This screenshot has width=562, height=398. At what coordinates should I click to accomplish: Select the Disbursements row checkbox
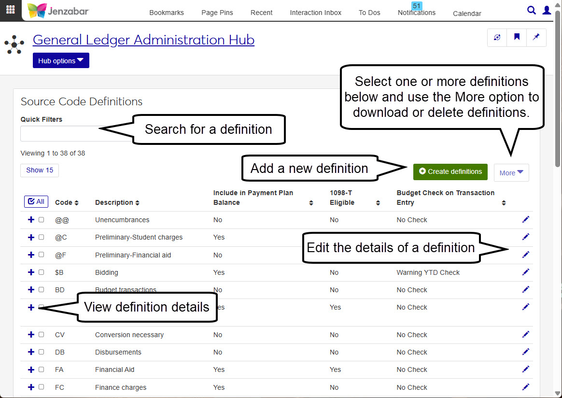click(x=42, y=352)
